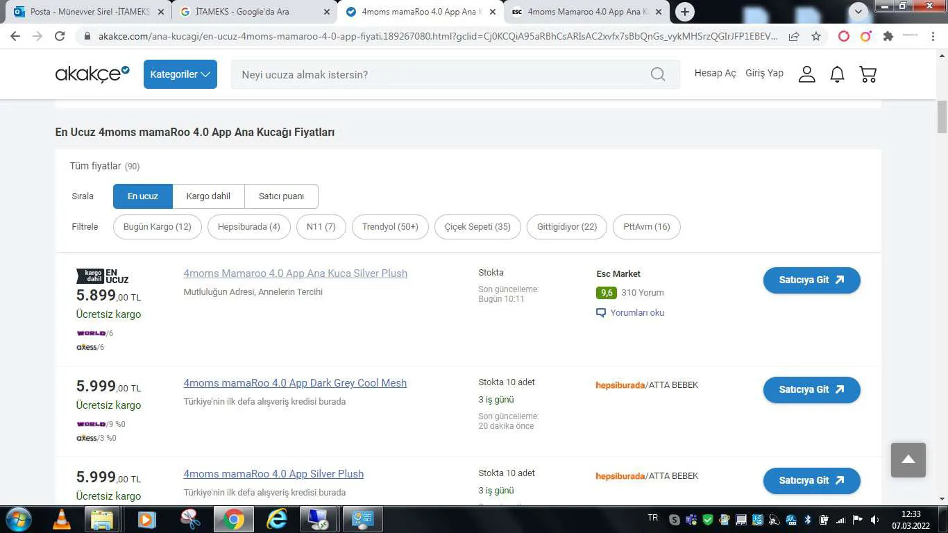
Task: Click the 9,6 seller rating badge
Action: pyautogui.click(x=607, y=293)
